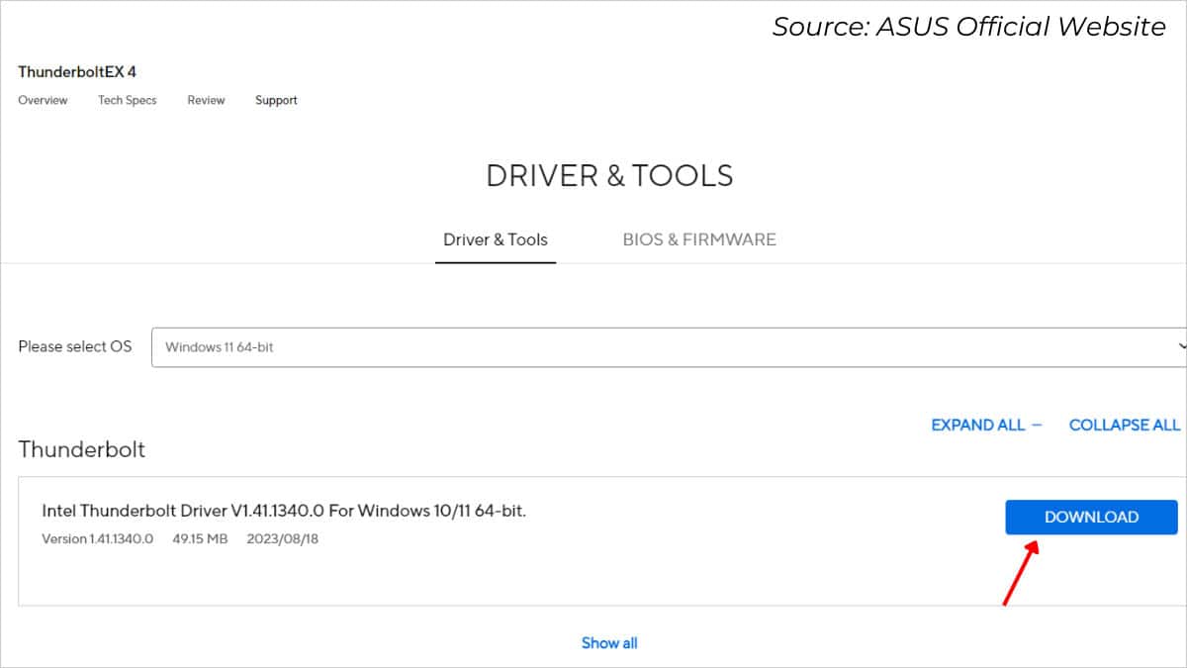View the Tech Specs section
The height and width of the screenshot is (668, 1187).
pos(127,100)
